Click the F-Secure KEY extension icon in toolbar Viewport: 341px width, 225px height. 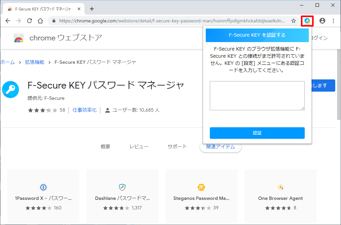click(x=307, y=21)
